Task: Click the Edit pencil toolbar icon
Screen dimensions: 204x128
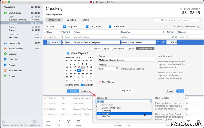Action: tap(58, 122)
